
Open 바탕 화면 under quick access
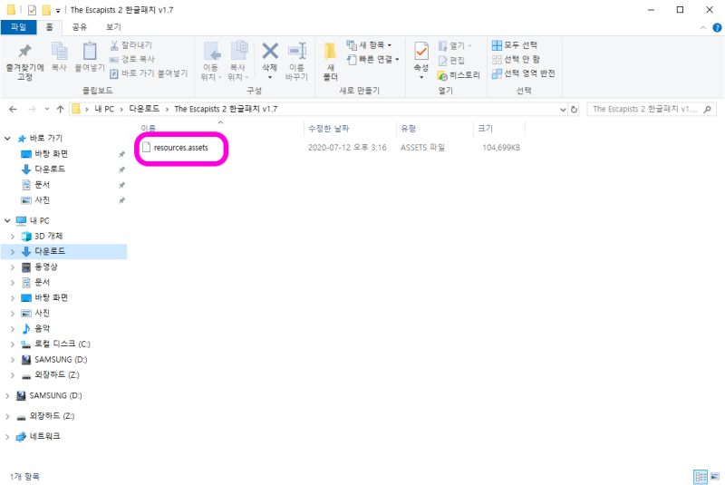[x=51, y=153]
